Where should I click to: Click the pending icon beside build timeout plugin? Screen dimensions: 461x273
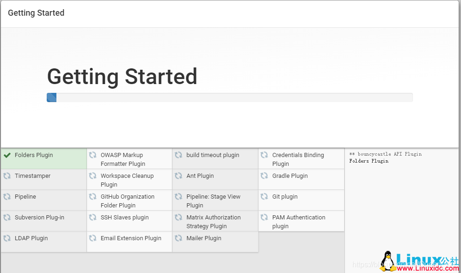click(178, 155)
